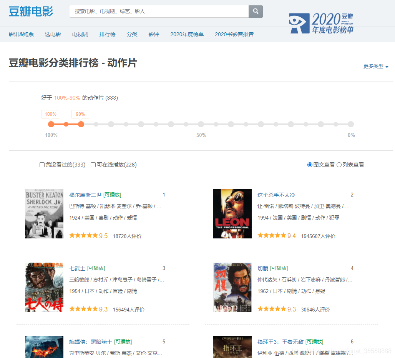Click the 30646人评价 rating count
The width and height of the screenshot is (395, 358).
coord(315,310)
